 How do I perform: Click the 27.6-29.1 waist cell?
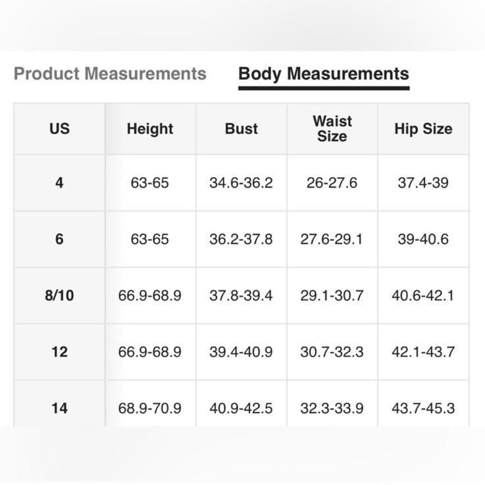tap(332, 239)
